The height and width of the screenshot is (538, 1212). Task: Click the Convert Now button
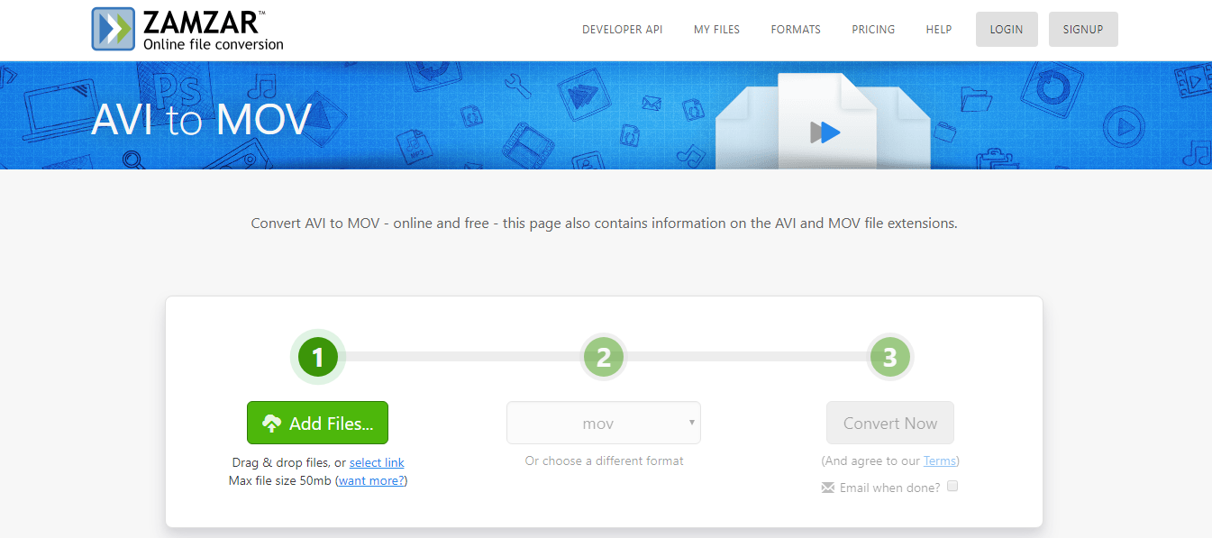pyautogui.click(x=890, y=423)
